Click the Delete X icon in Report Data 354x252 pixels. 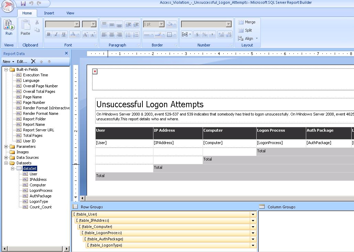(x=33, y=62)
